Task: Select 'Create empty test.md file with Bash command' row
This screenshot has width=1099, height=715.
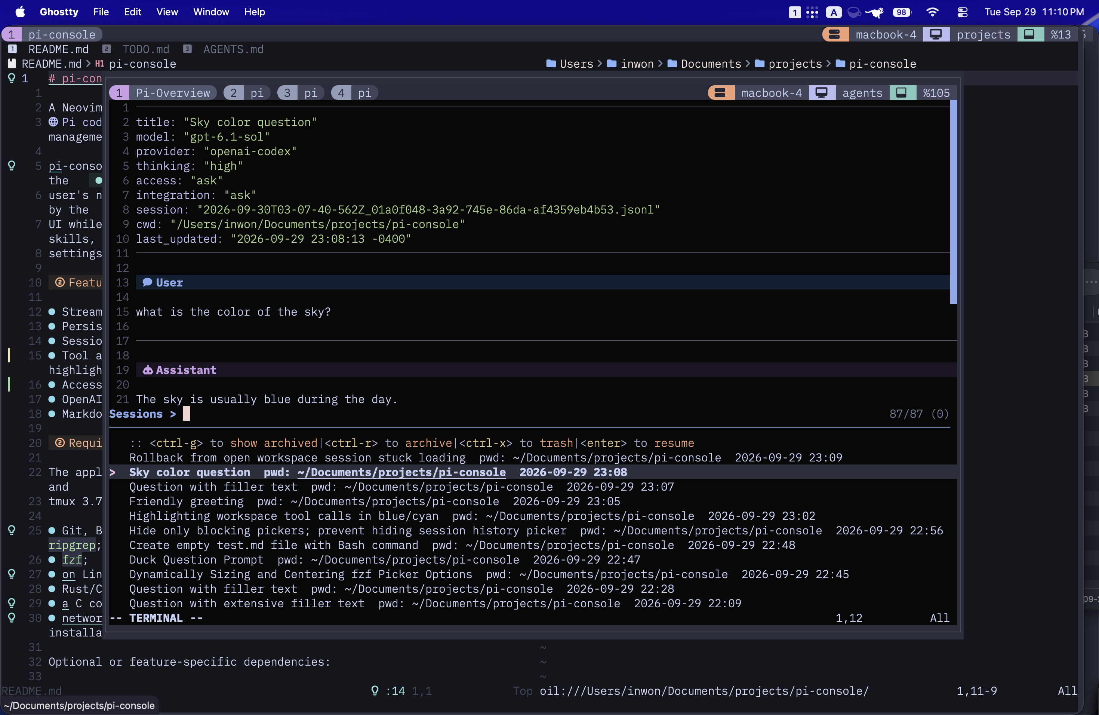Action: pyautogui.click(x=532, y=545)
